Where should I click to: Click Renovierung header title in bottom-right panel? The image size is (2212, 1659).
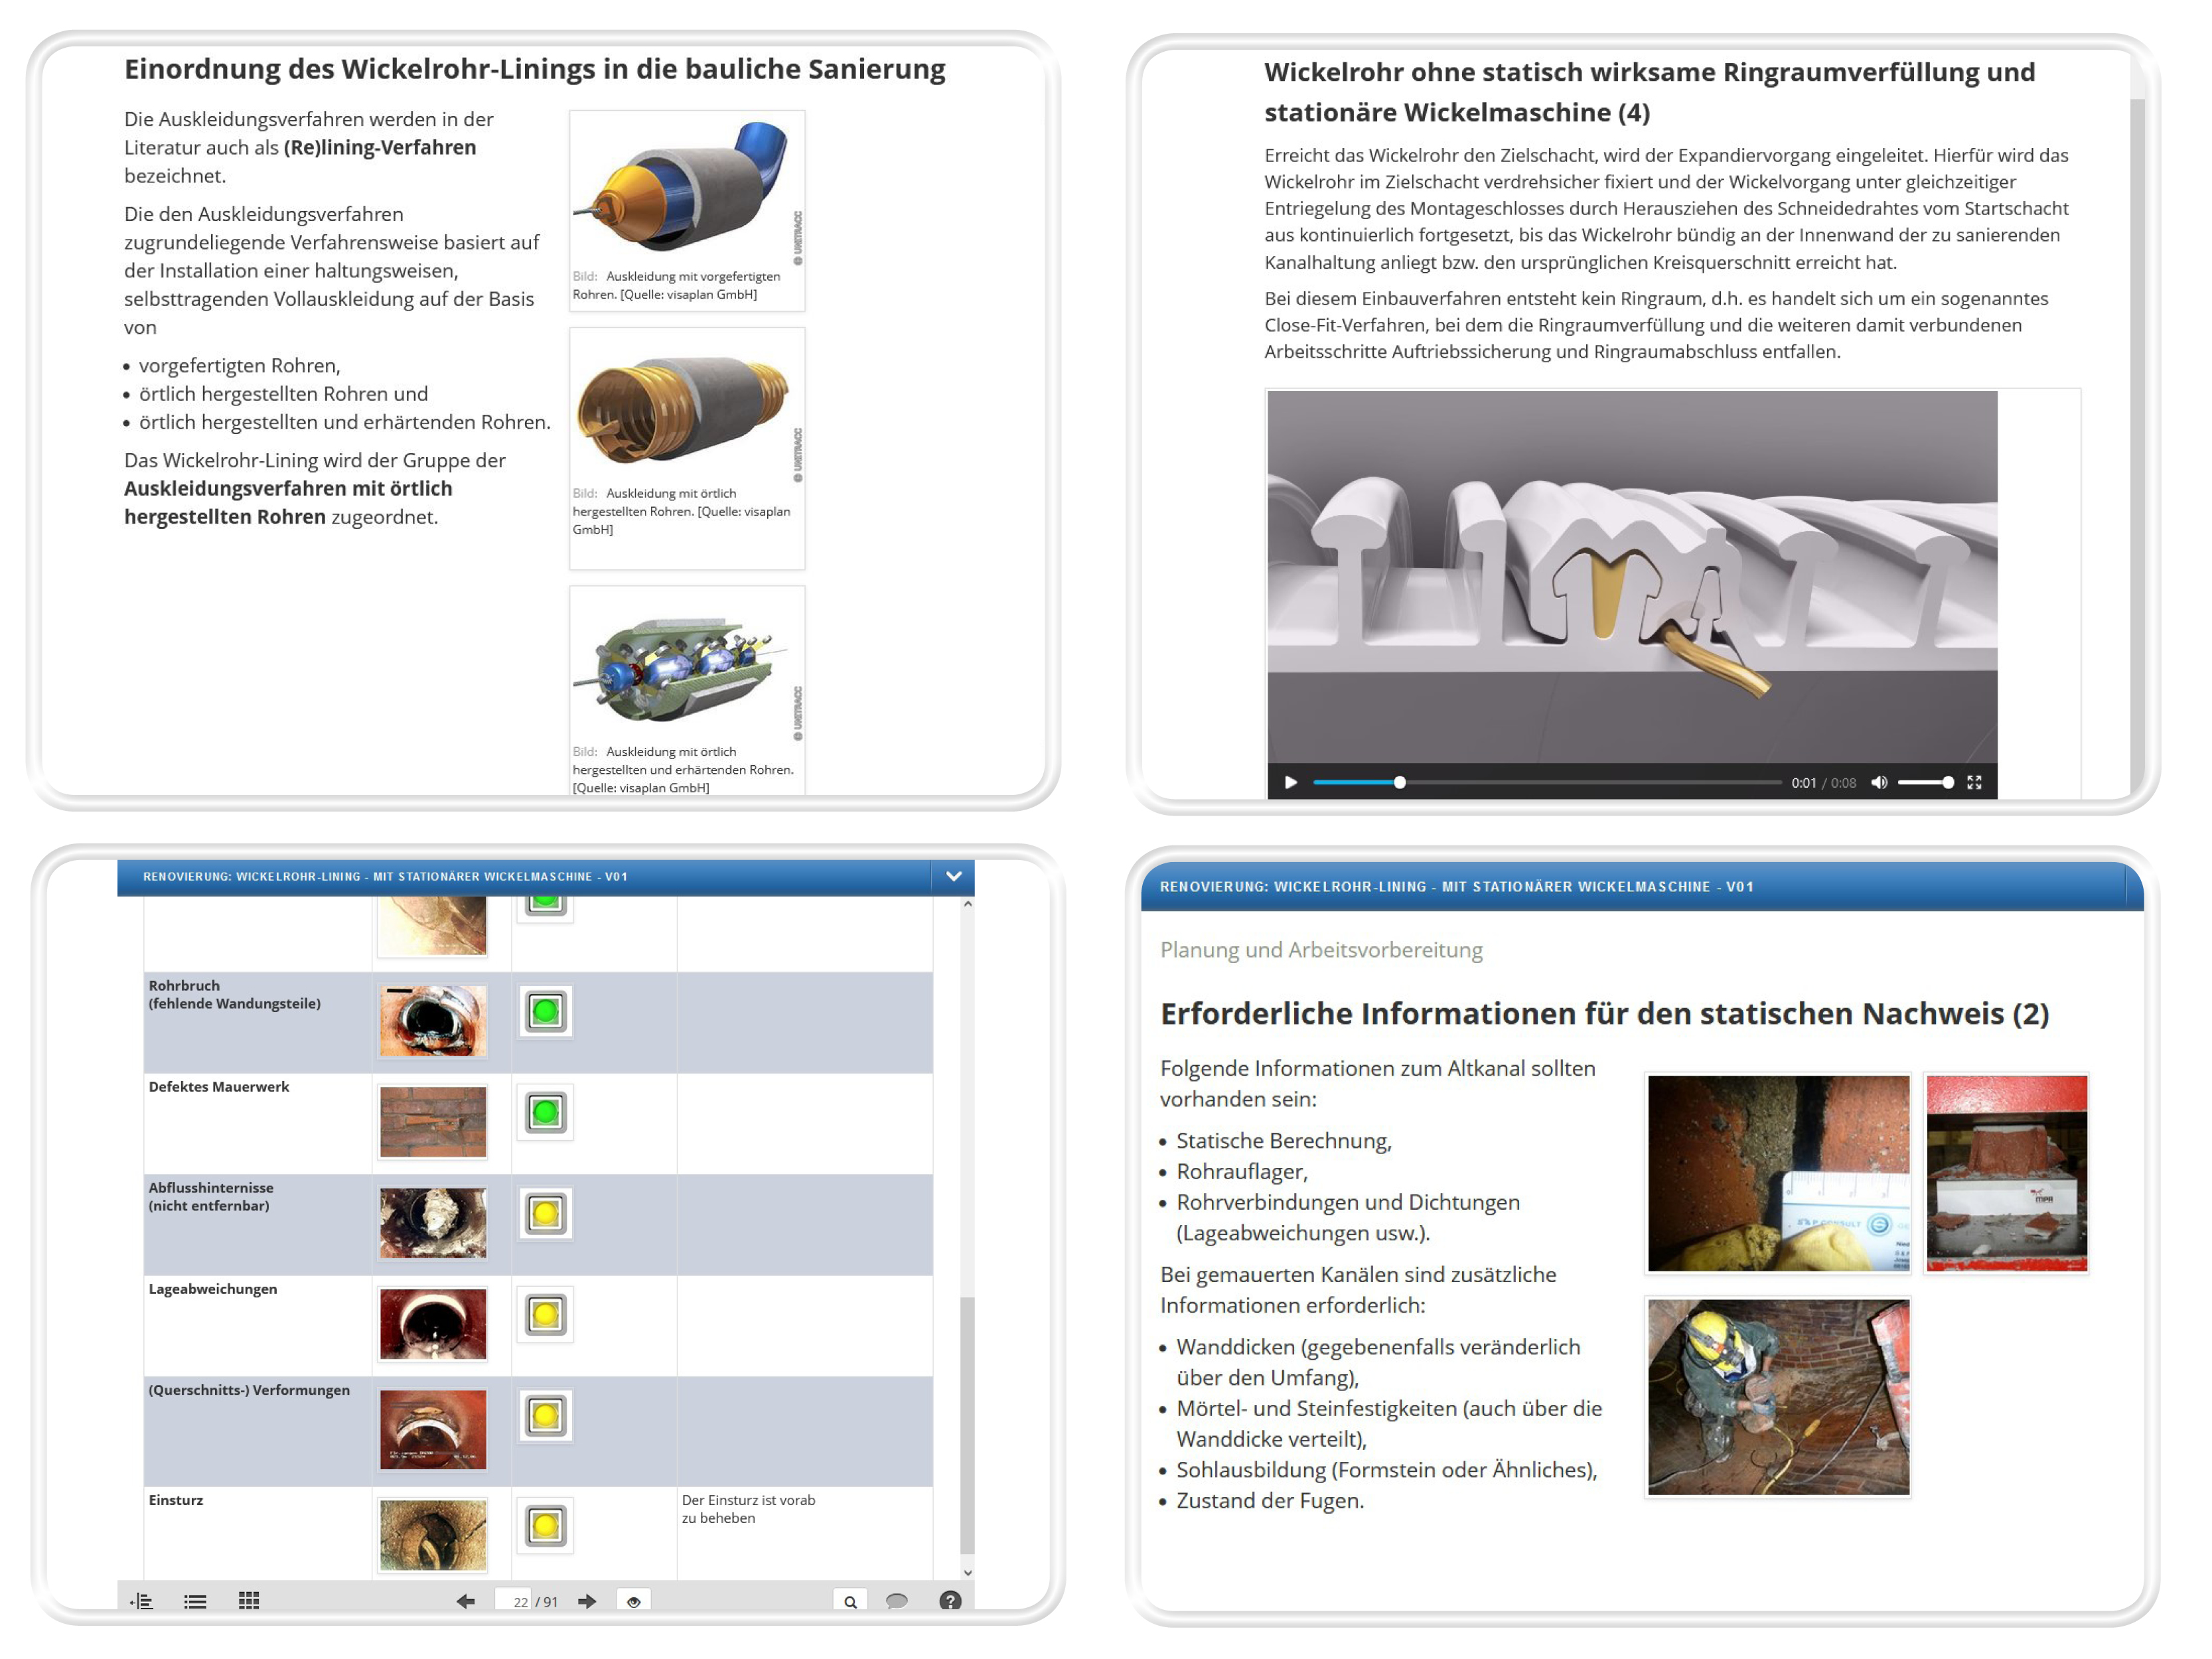1456,886
